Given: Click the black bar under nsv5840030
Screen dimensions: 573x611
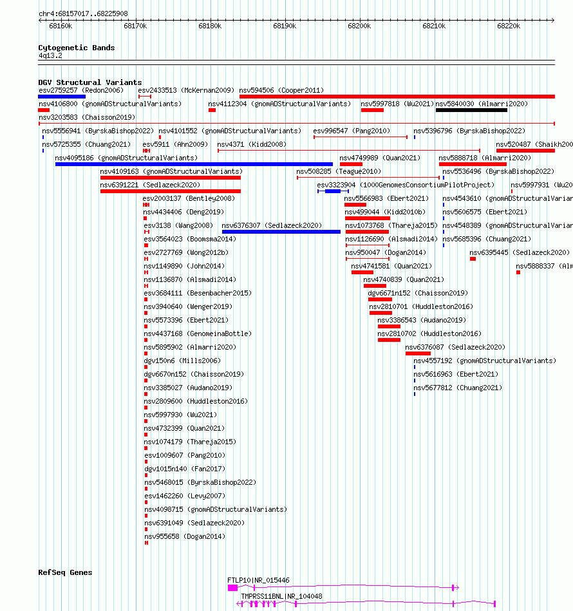Looking at the screenshot, I should click(x=471, y=110).
